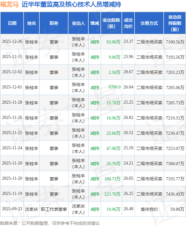
Task: Click the 成交均价 column header
Action: click(x=128, y=23)
